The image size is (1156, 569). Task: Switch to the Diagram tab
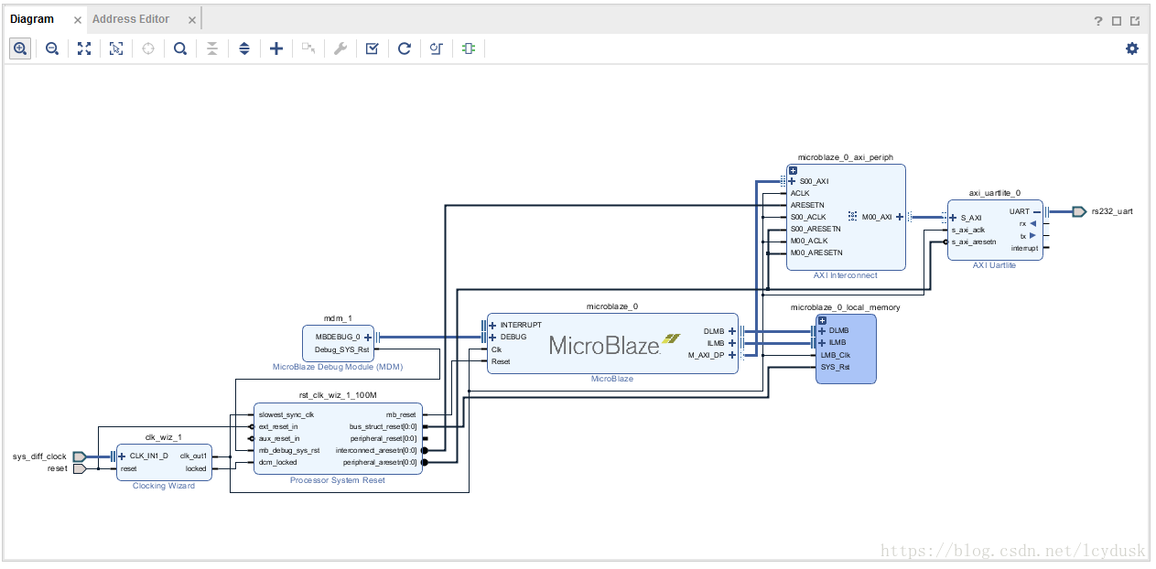coord(32,18)
